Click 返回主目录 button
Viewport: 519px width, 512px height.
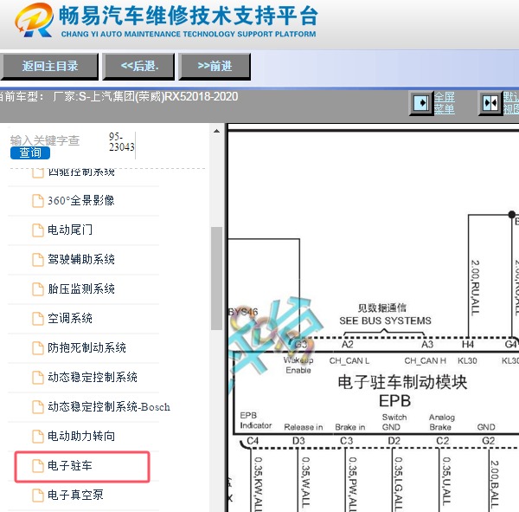[x=49, y=67]
